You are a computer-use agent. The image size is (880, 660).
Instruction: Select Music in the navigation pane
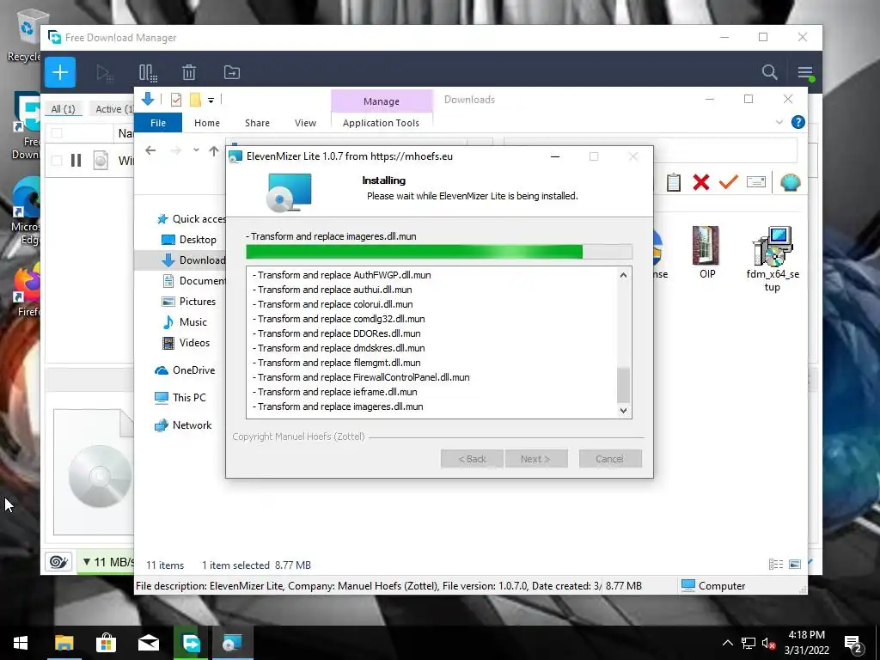185,322
